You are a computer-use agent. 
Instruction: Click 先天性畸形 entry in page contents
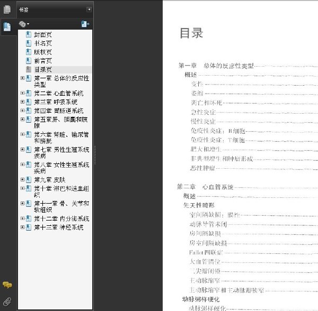199,205
